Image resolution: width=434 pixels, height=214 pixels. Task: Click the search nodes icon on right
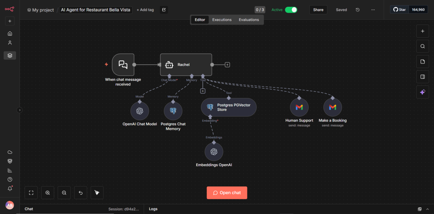point(422,47)
